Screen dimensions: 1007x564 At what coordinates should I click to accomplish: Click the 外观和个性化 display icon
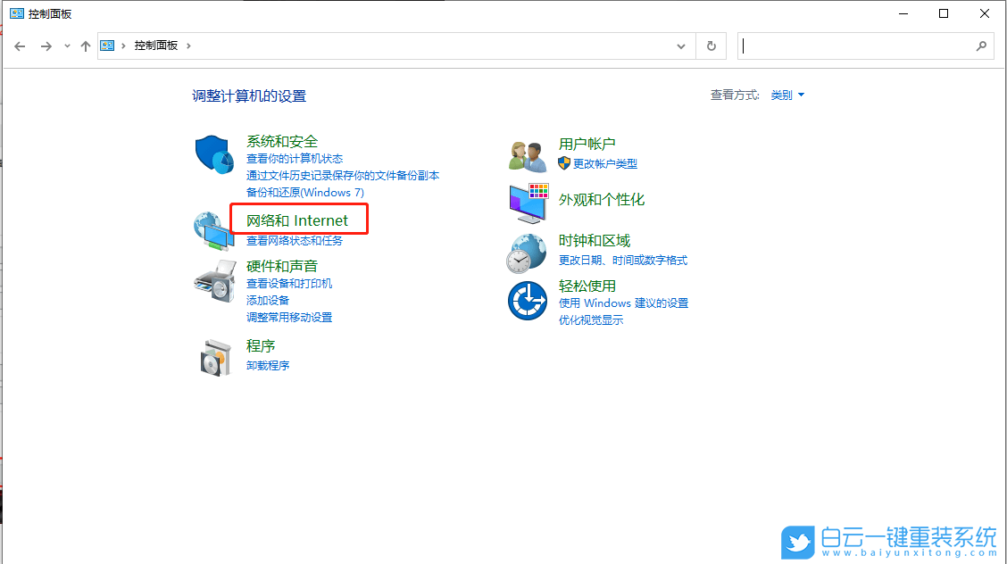point(527,203)
